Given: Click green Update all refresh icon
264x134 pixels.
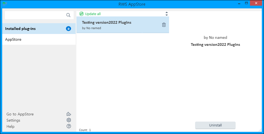Looking at the screenshot, I should click(x=82, y=14).
